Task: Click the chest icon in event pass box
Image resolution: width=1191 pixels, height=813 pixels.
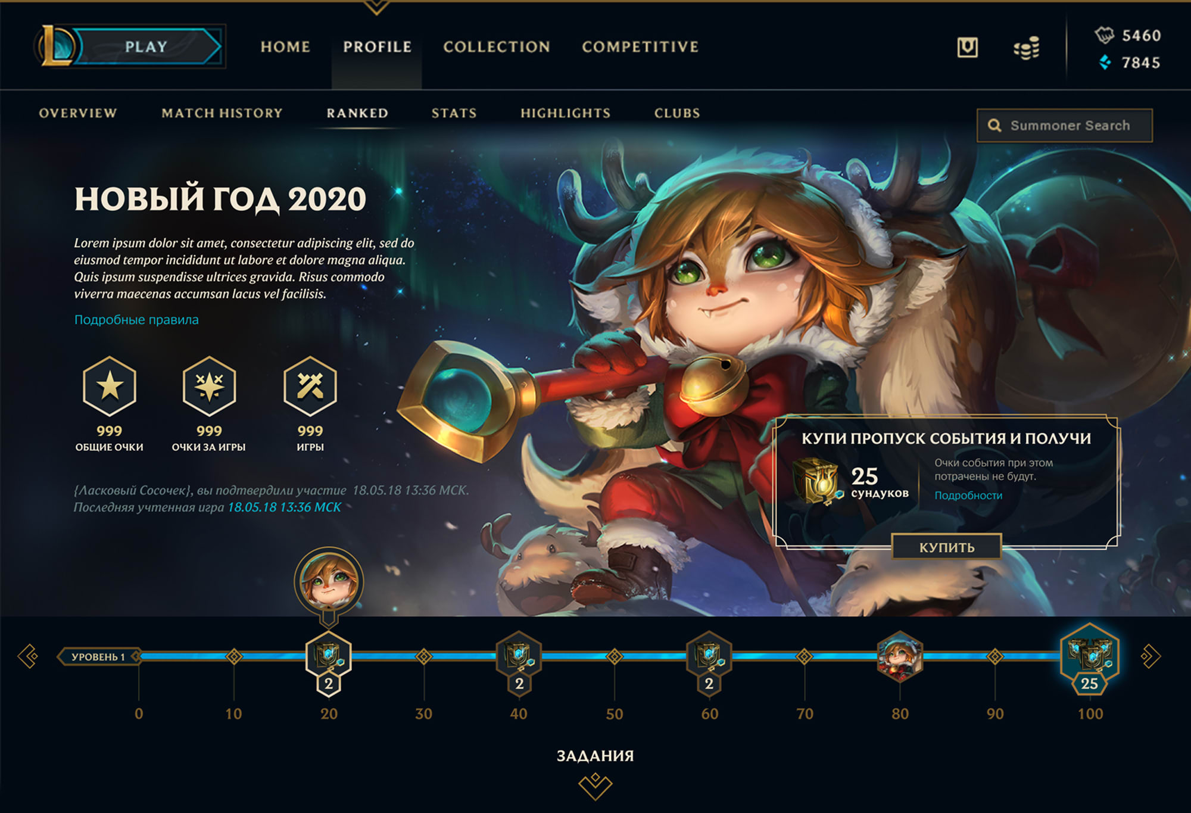Action: [x=818, y=481]
